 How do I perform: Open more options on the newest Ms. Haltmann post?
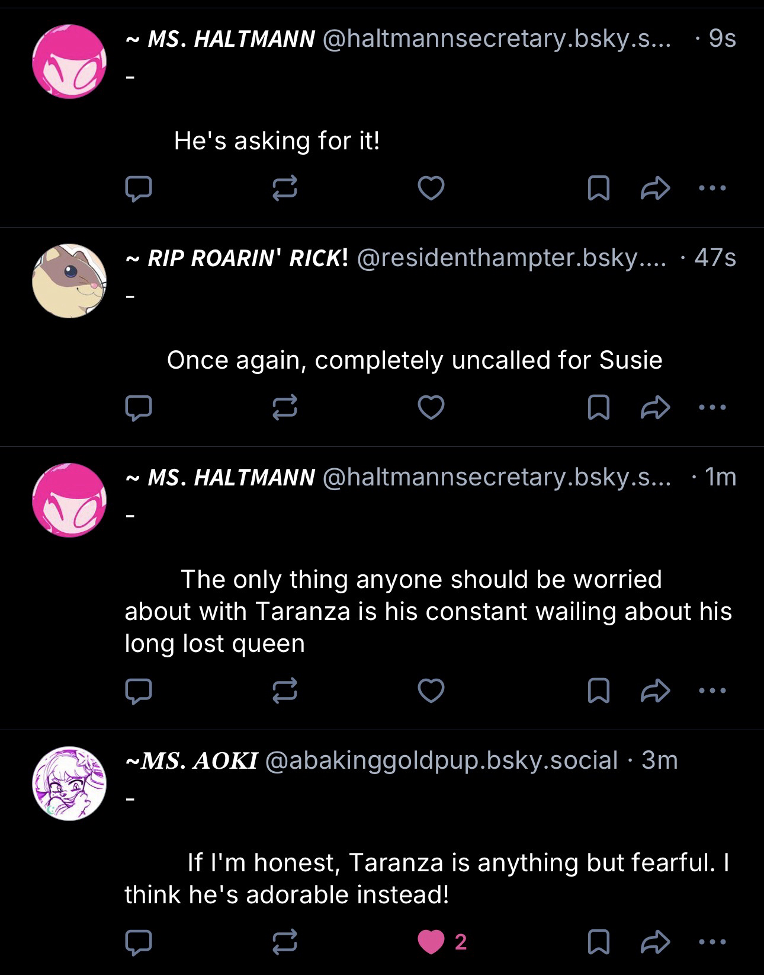[x=711, y=188]
